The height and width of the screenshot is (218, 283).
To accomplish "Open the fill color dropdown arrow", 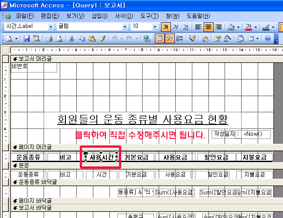I will pyautogui.click(x=238, y=27).
